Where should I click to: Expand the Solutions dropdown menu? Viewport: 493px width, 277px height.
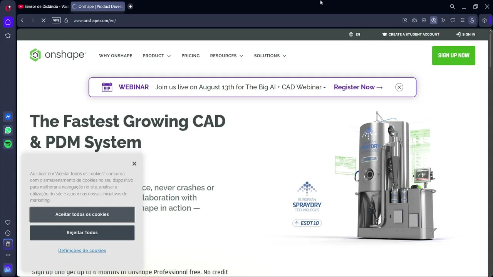(x=270, y=56)
